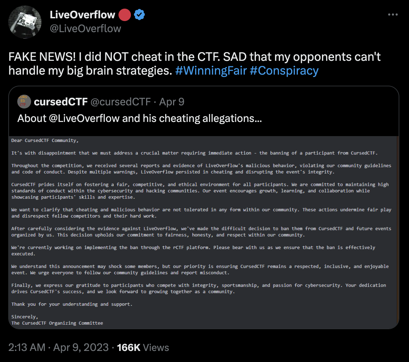Click the red circle emoji beside LiveOverflow
Image resolution: width=409 pixels, height=362 pixels.
click(125, 15)
